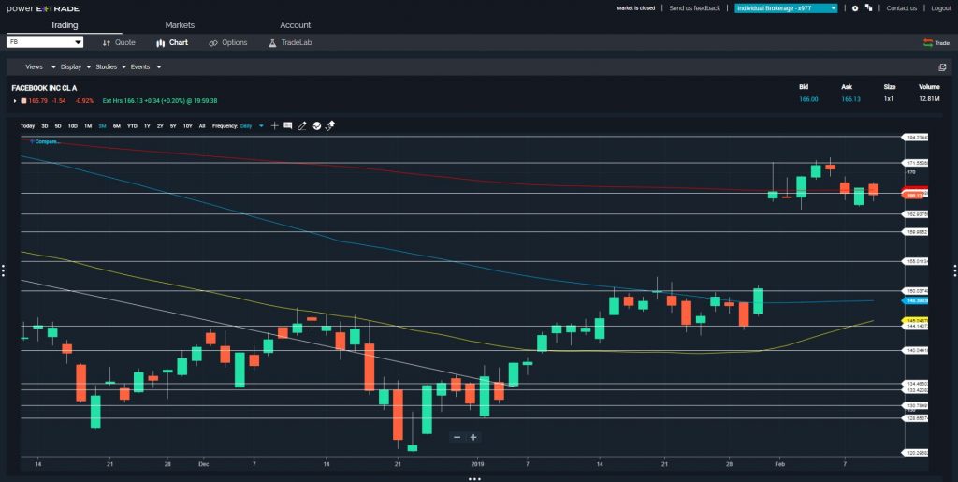Screen dimensions: 958x482
Task: Zoom out chart with minus button
Action: click(457, 437)
